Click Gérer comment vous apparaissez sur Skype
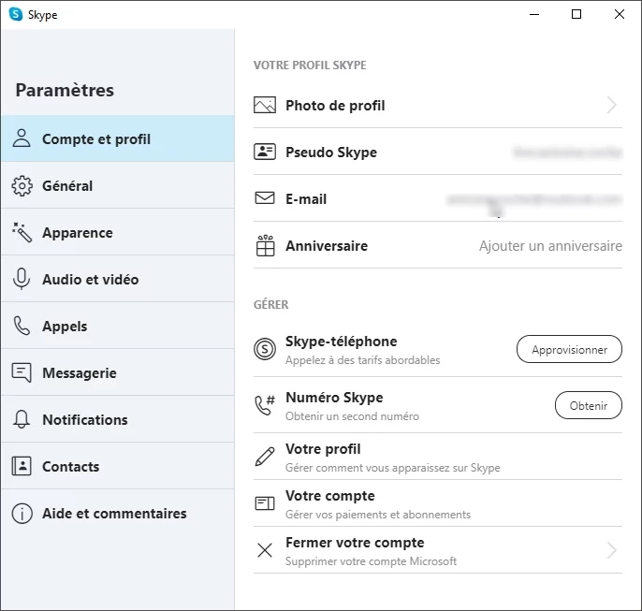The height and width of the screenshot is (611, 642). 393,468
